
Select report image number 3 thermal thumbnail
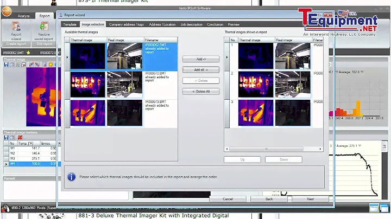point(255,112)
